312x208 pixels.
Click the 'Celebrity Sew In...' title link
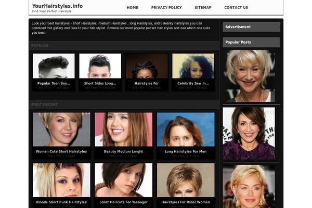pos(193,83)
